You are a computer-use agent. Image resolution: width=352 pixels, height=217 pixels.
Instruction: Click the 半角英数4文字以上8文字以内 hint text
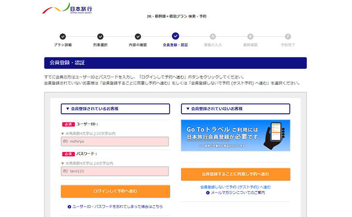click(89, 163)
